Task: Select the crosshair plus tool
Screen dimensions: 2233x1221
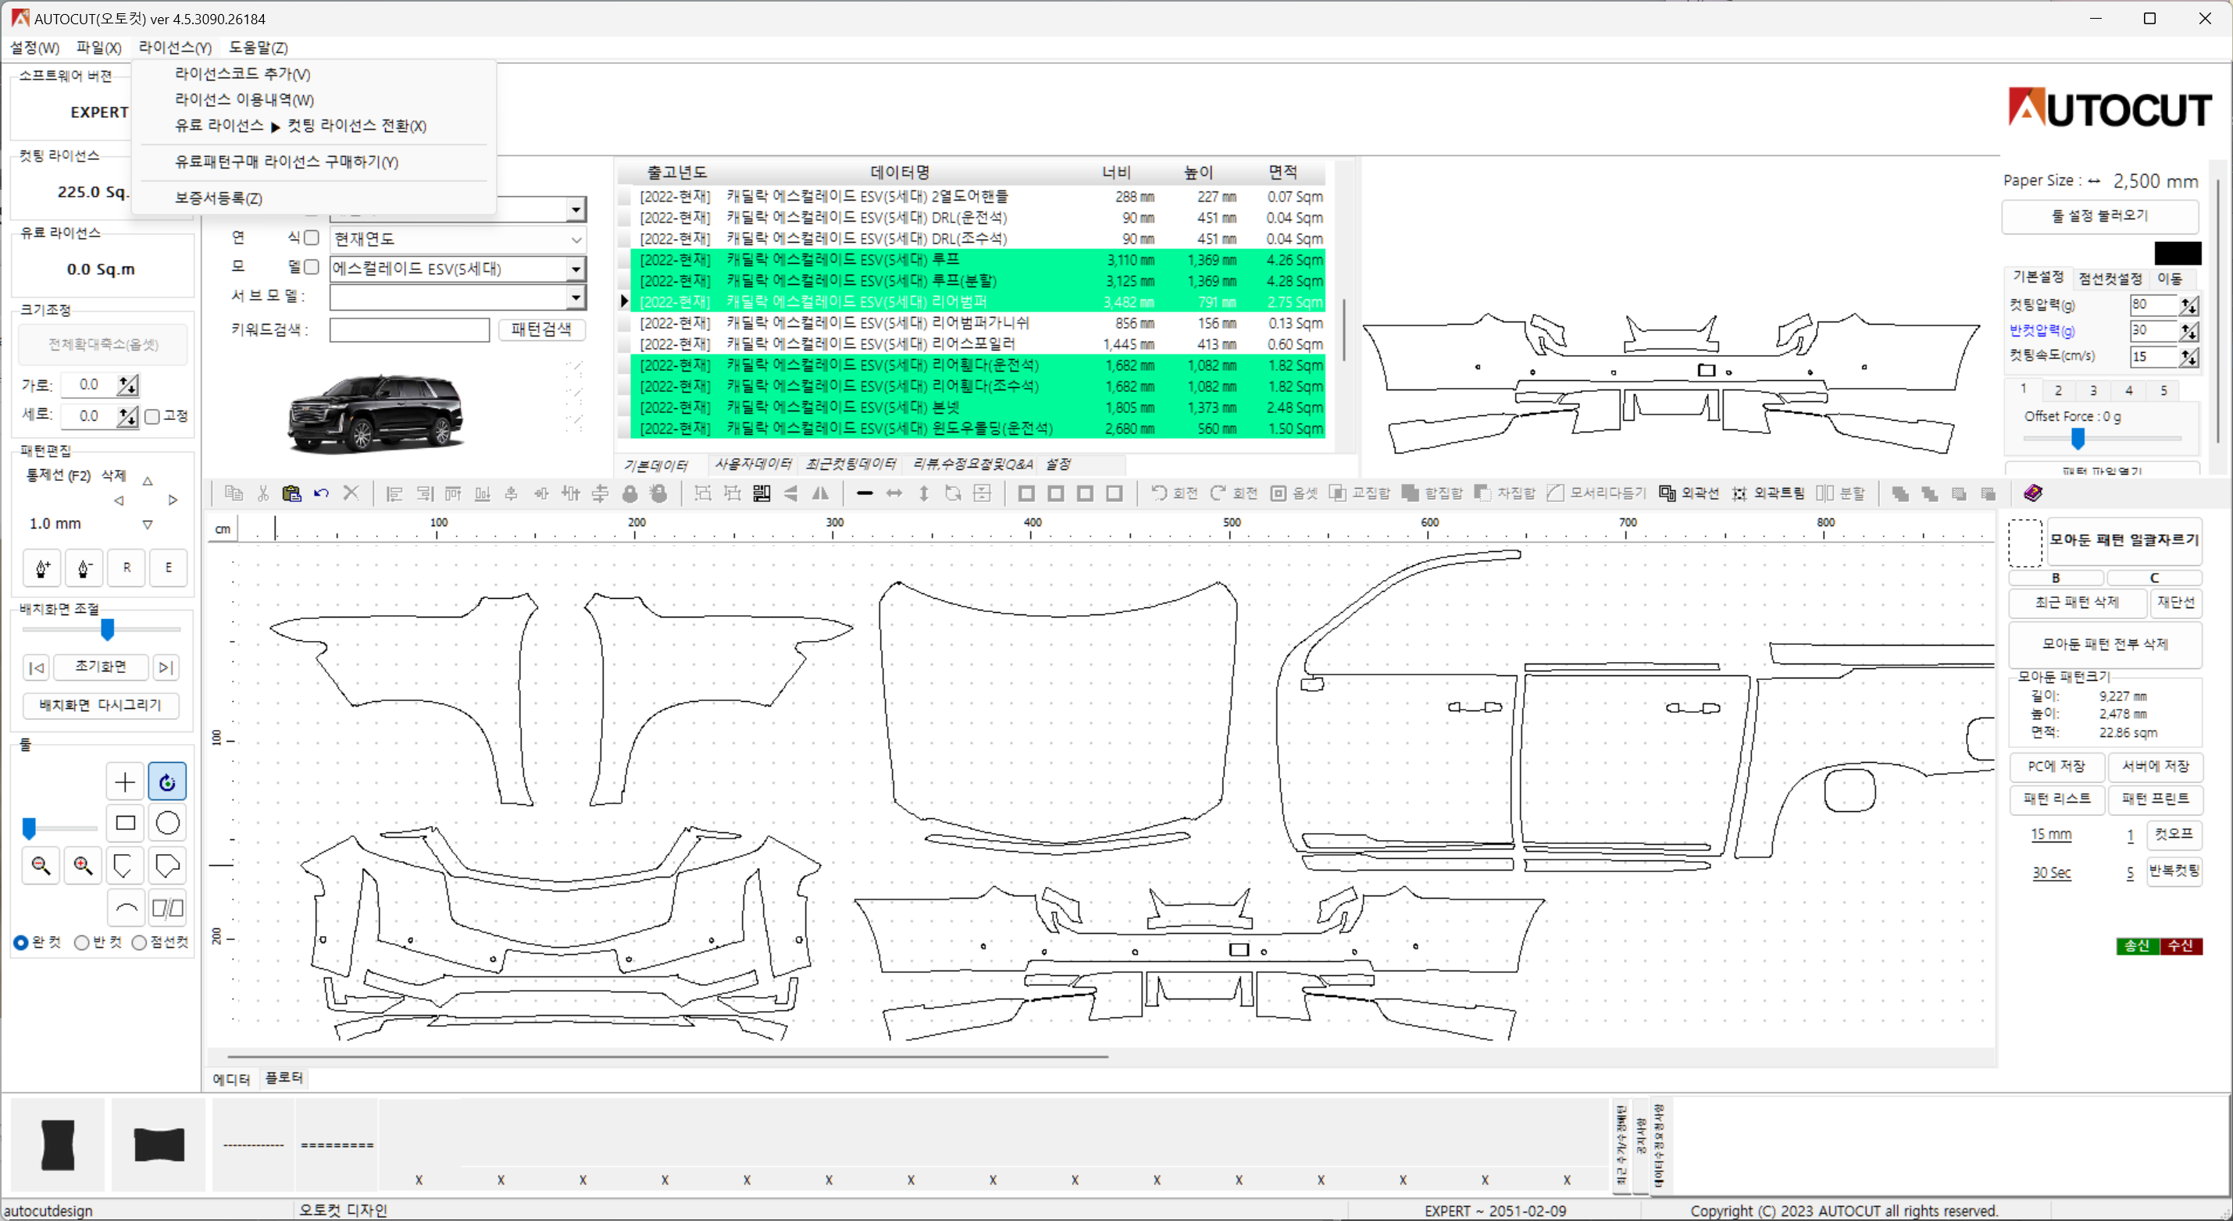Action: [125, 781]
